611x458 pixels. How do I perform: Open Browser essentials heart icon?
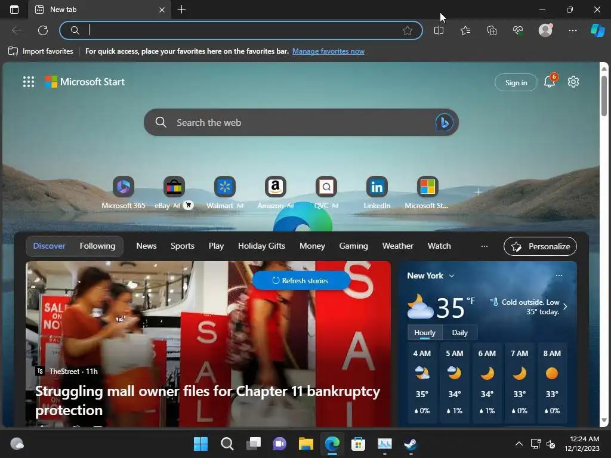518,30
